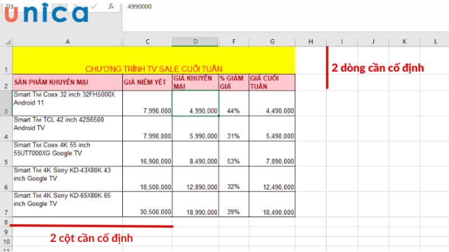Screen dimensions: 449x252
Task: Select column H header
Action: [311, 41]
